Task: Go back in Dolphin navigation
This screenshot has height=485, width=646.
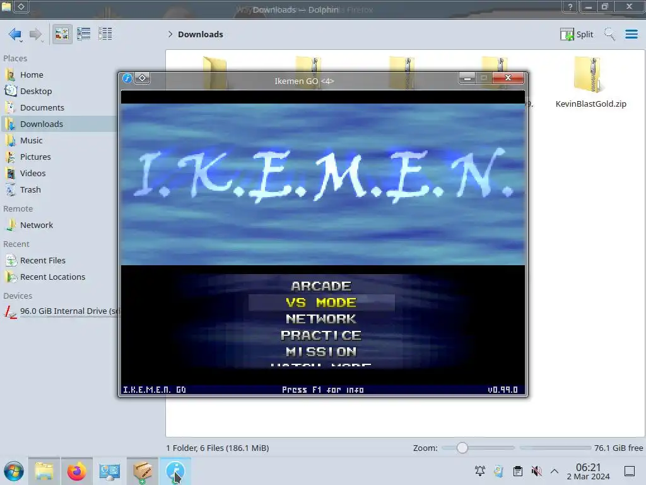Action: tap(15, 34)
